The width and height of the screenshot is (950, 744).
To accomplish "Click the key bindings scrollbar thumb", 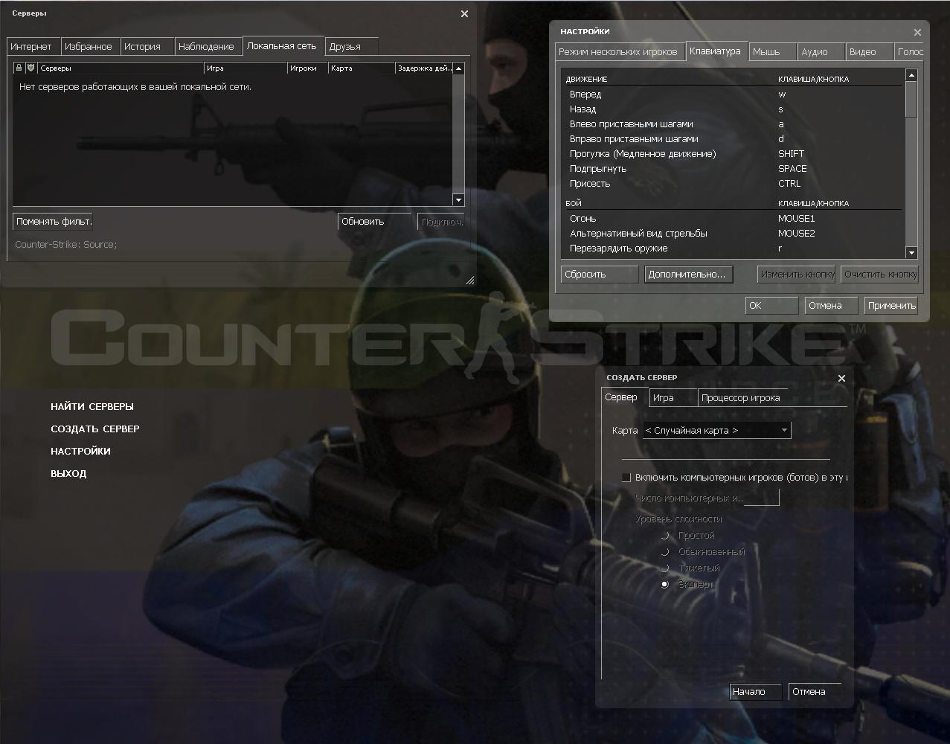I will click(911, 99).
